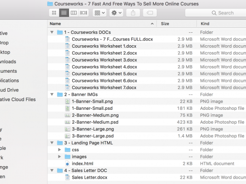Open the gear action menu
This screenshot has height=184, width=246.
(x=116, y=13)
